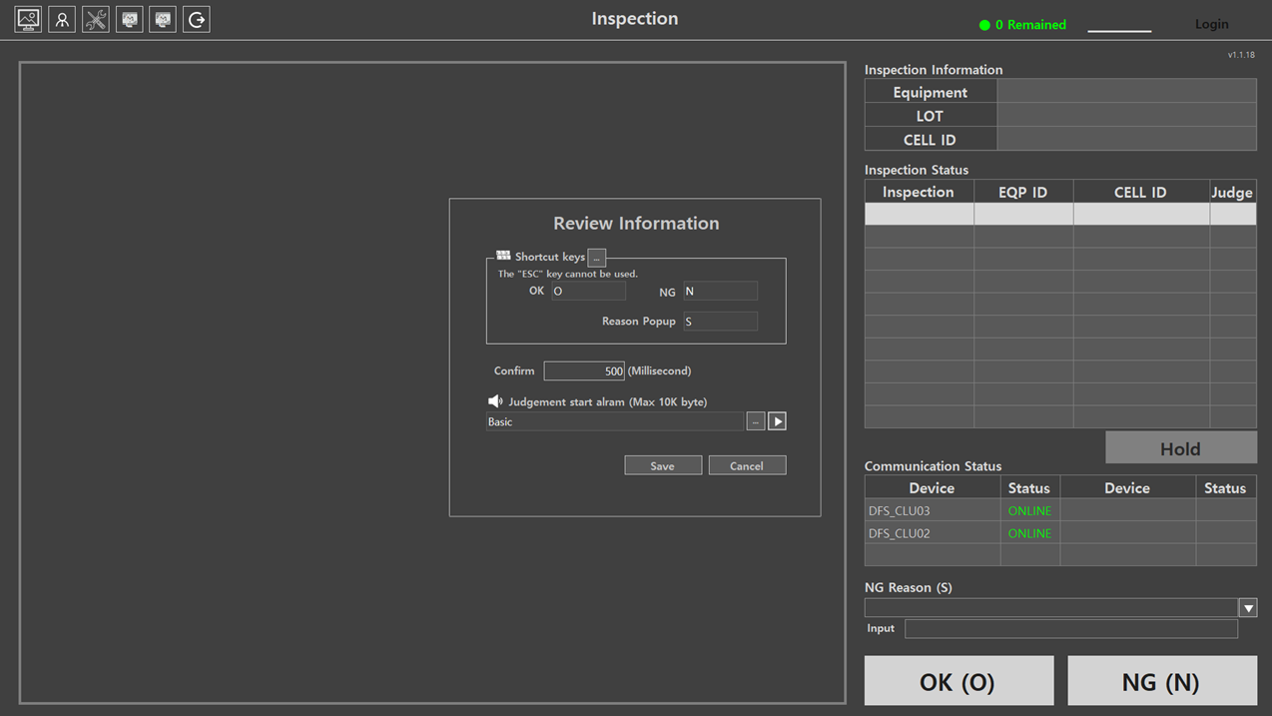
Task: Select the highlighted first Inspection Status row
Action: coord(1060,214)
